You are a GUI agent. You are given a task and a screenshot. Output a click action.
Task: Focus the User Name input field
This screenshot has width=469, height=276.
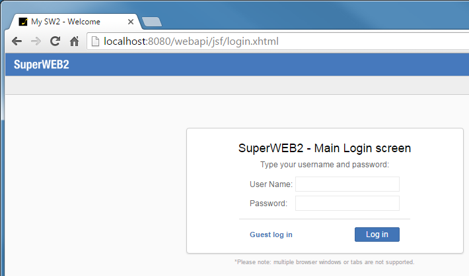pyautogui.click(x=347, y=184)
